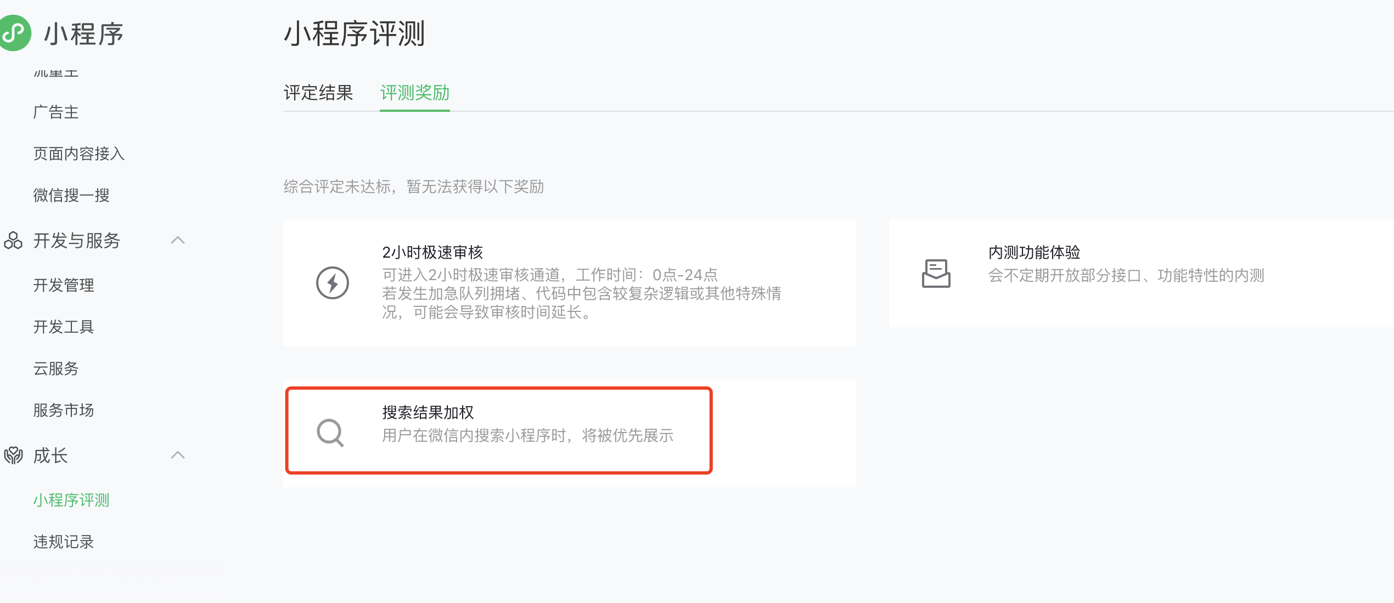
Task: Click the magnifier search-weighting icon
Action: coord(330,433)
